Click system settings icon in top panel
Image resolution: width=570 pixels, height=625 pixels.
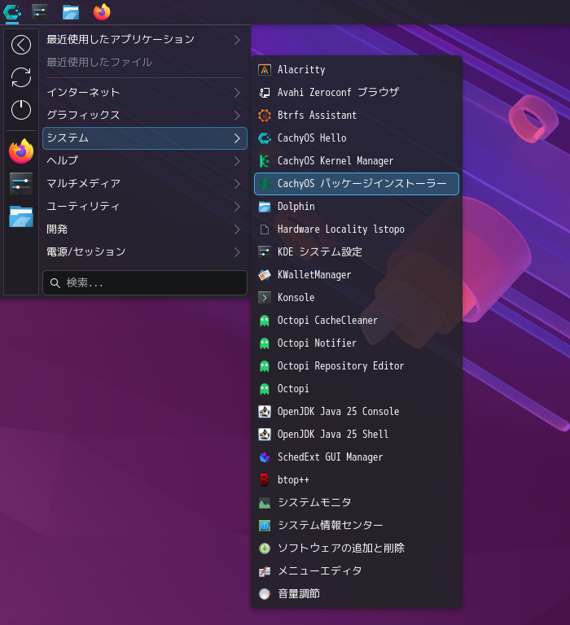(x=39, y=12)
